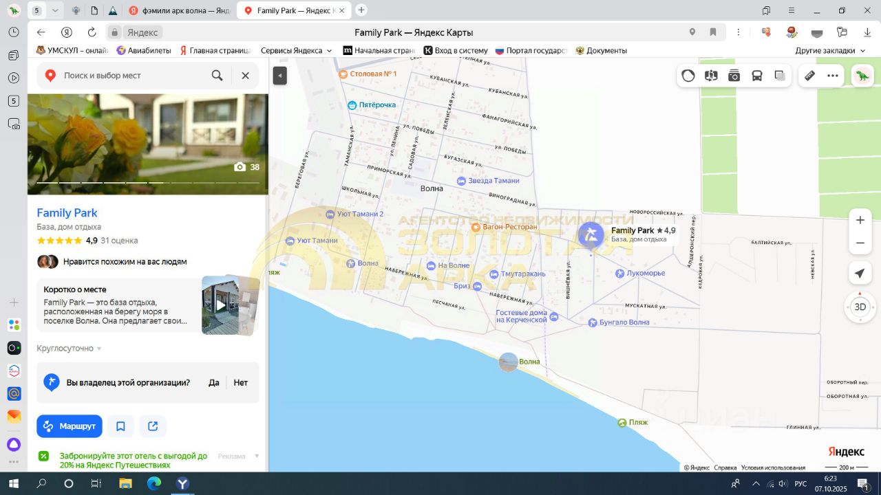Answer Да to the owner question

(x=214, y=383)
